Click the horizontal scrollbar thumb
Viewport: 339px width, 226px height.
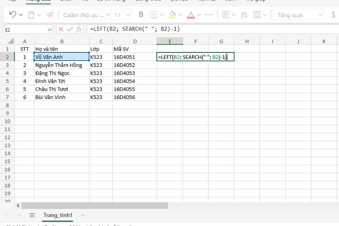95,206
